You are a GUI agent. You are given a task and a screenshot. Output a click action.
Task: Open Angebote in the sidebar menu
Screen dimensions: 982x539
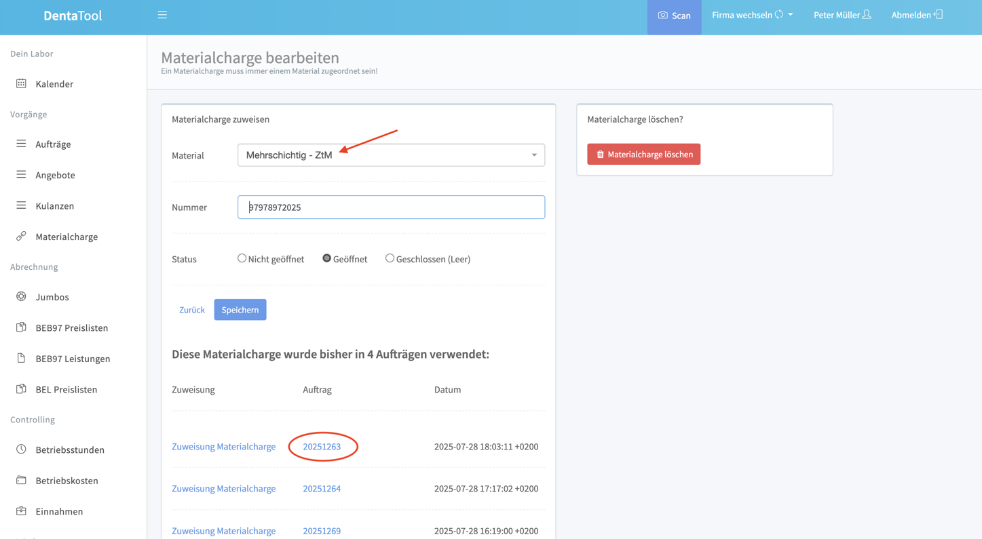coord(55,175)
